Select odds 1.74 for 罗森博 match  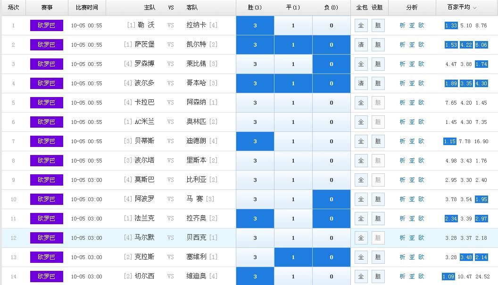coord(481,64)
